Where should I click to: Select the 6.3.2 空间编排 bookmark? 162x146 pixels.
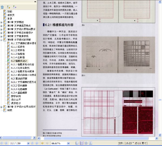pyautogui.click(x=19, y=86)
